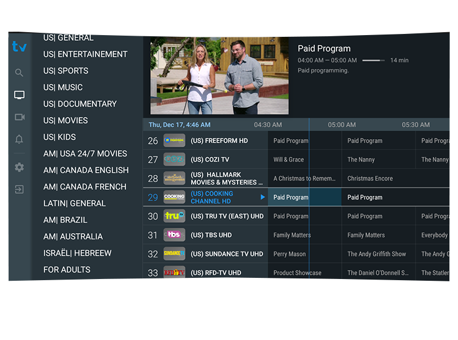Click the truTV channel logo
Image resolution: width=458 pixels, height=340 pixels.
coord(174,216)
